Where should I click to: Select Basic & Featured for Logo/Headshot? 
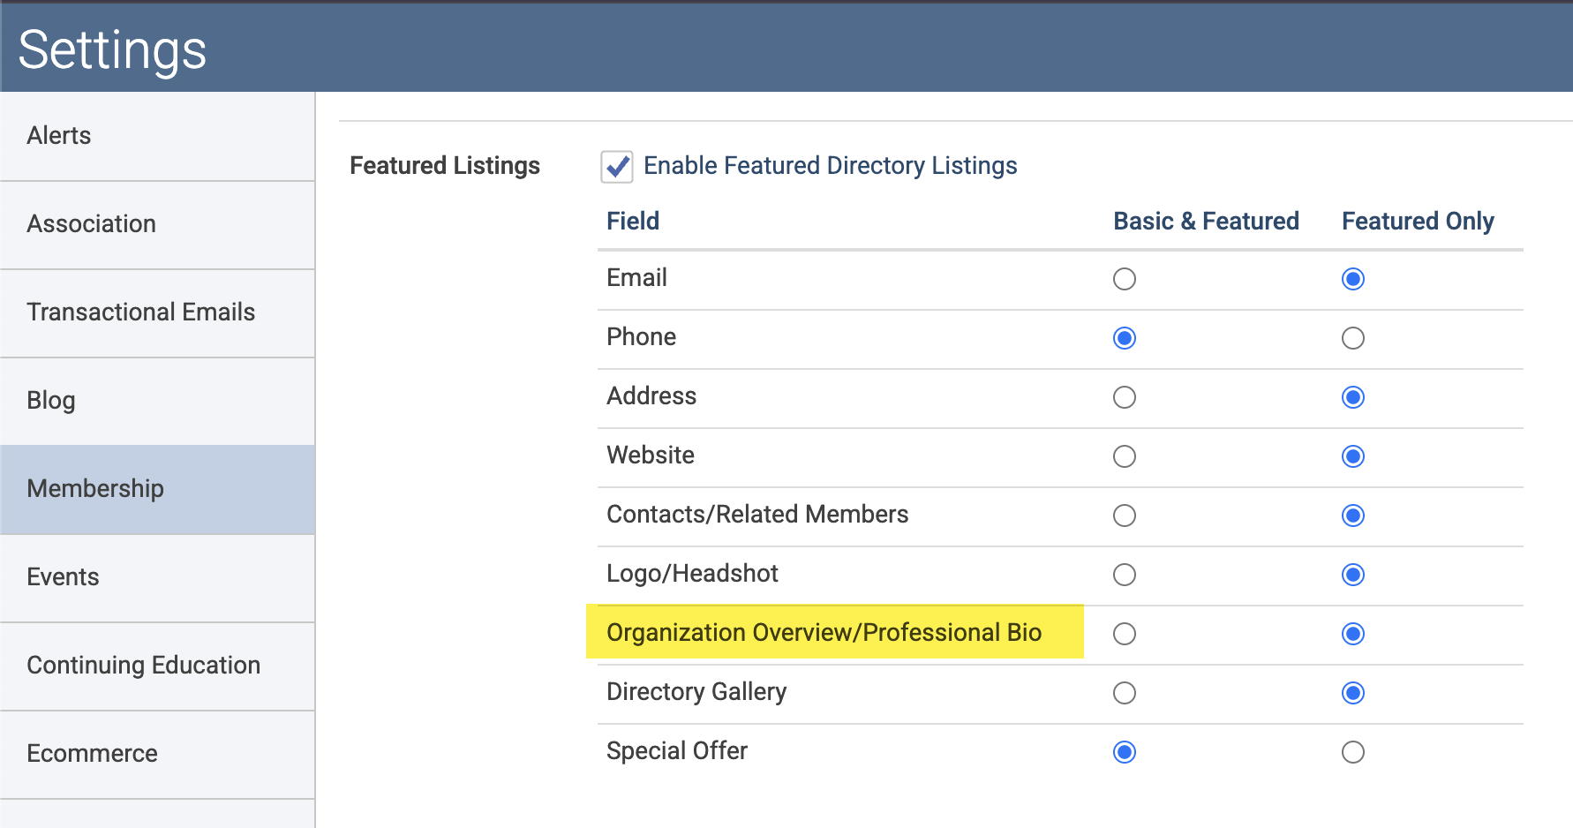(1124, 575)
